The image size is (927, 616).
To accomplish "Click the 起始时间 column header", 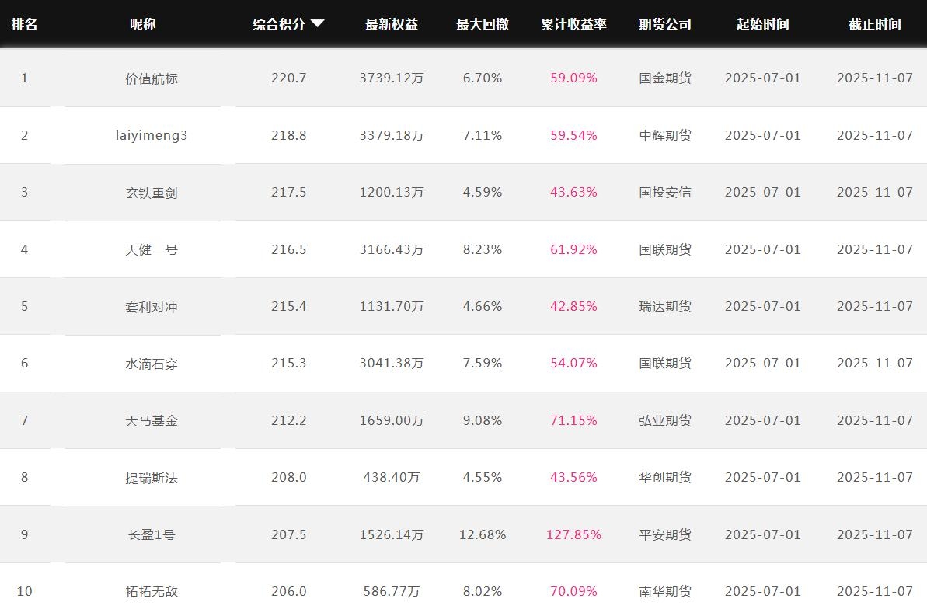I will [x=762, y=24].
